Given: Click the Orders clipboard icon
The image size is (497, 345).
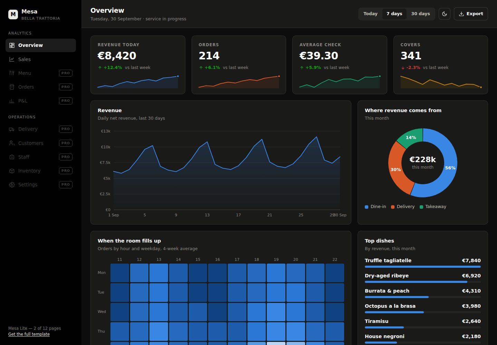Looking at the screenshot, I should pos(12,87).
